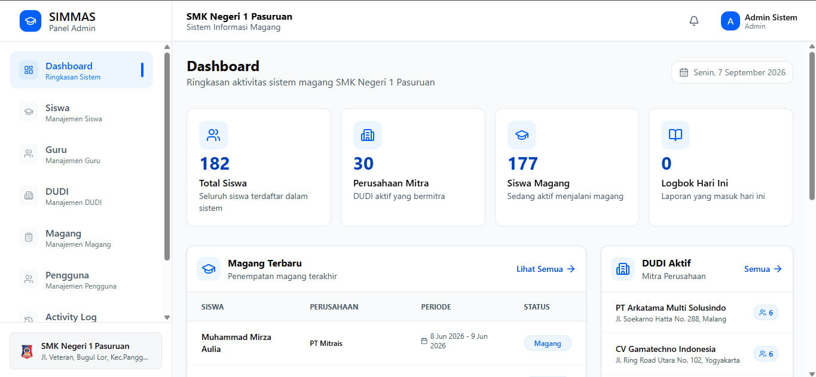Click the sidebar scrollbar down arrow
The image size is (816, 377).
coord(167,317)
